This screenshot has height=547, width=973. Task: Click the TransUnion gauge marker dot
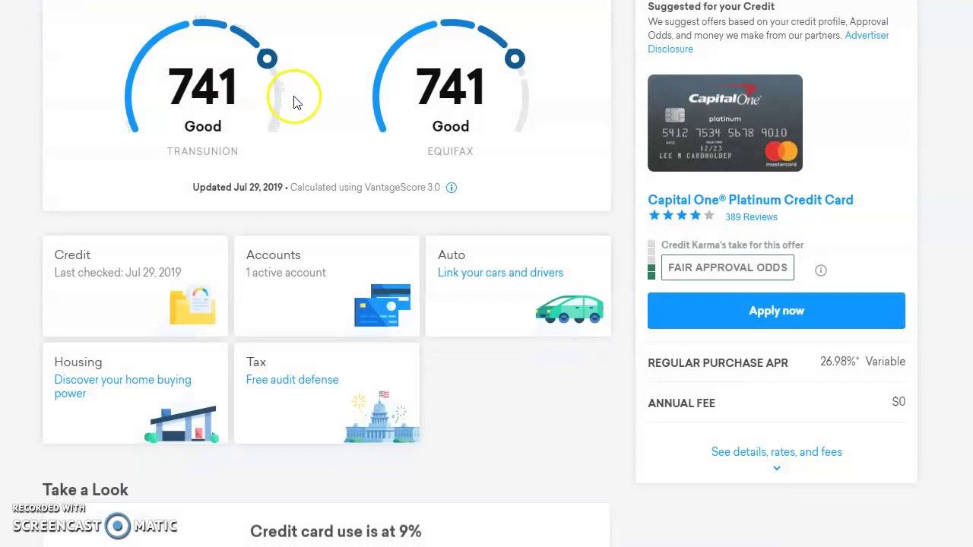click(x=267, y=58)
